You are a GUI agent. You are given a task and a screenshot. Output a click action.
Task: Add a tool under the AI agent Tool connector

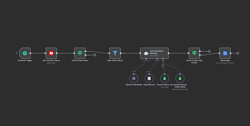(x=163, y=66)
